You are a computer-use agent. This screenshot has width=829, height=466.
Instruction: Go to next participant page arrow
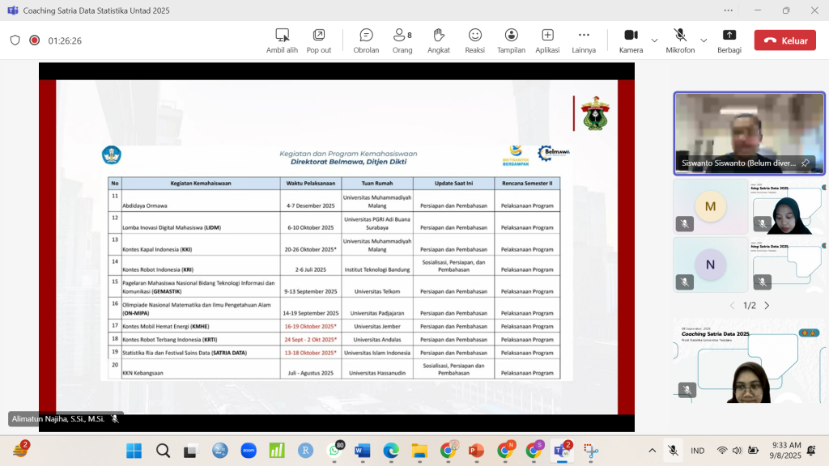tap(767, 306)
